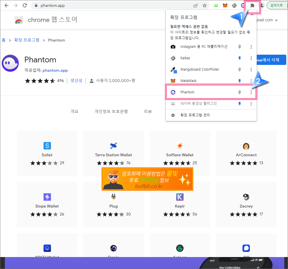Click the Zecrey extension icon
The height and width of the screenshot is (269, 288).
point(246,197)
